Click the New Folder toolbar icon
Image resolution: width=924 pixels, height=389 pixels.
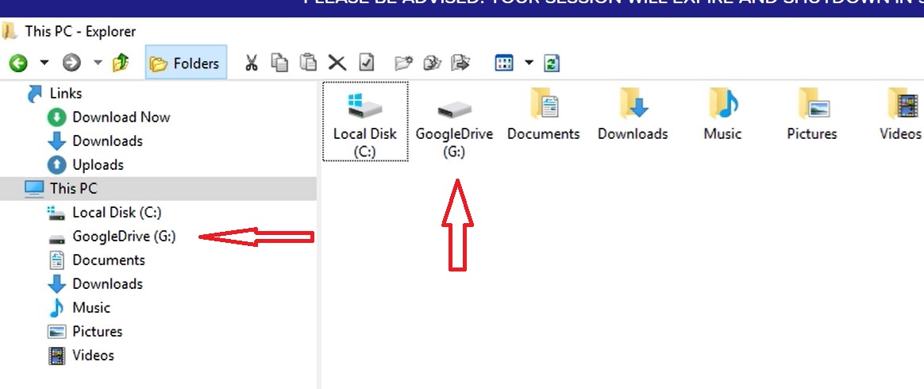point(404,63)
